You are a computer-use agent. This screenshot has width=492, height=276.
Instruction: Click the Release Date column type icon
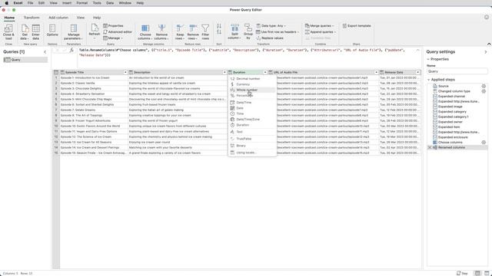point(382,72)
